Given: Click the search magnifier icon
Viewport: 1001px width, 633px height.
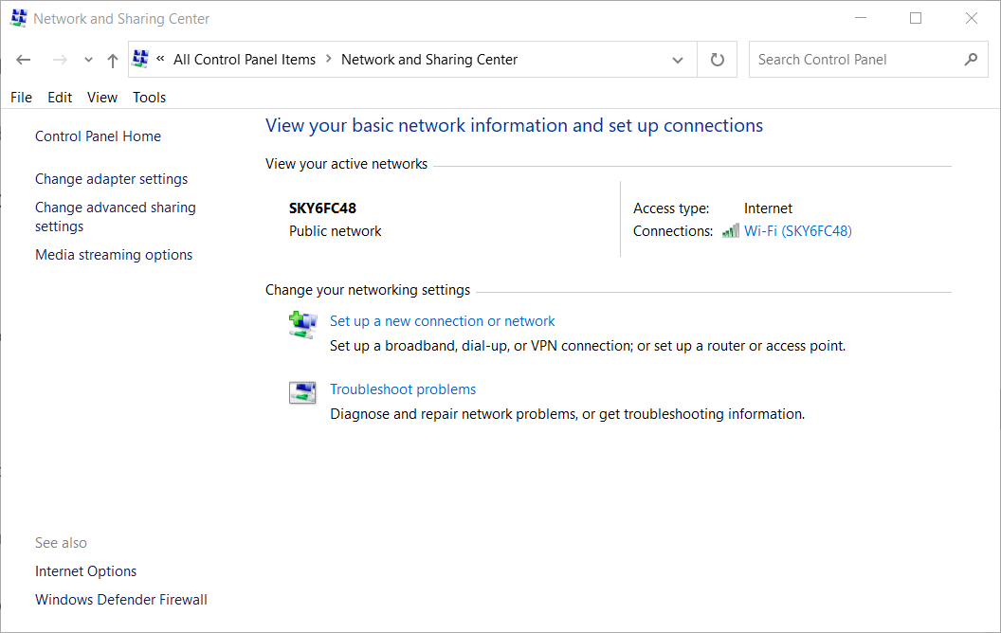Looking at the screenshot, I should (970, 60).
